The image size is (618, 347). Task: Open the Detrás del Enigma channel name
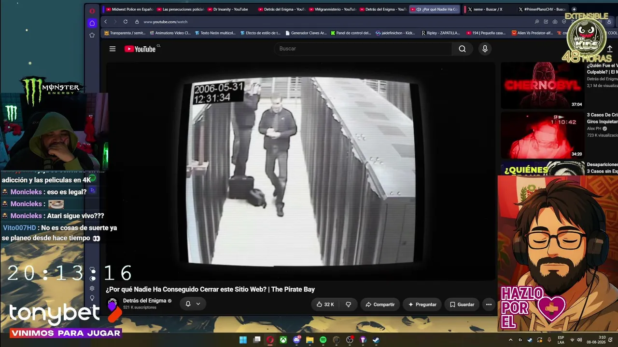[x=144, y=301]
